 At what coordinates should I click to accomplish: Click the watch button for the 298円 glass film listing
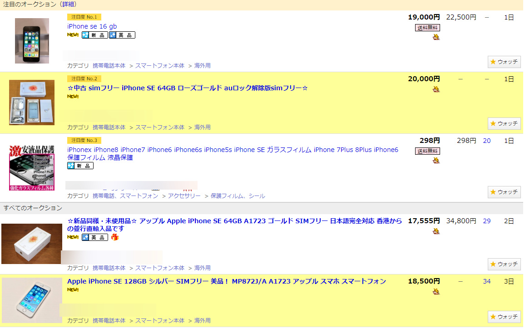pos(504,192)
